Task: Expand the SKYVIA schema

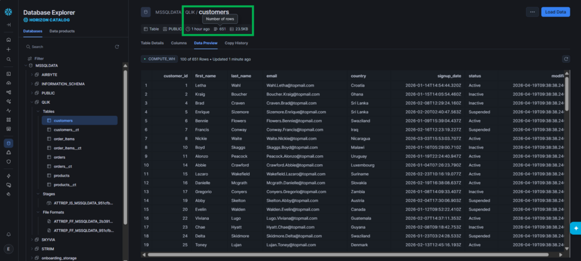Action: (32, 239)
